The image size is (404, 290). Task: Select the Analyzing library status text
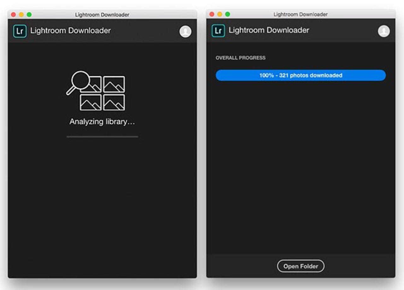[102, 121]
